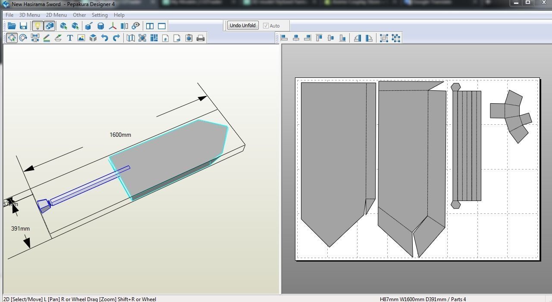Click the page number sheet icon
This screenshot has width=552, height=302.
pos(165,38)
